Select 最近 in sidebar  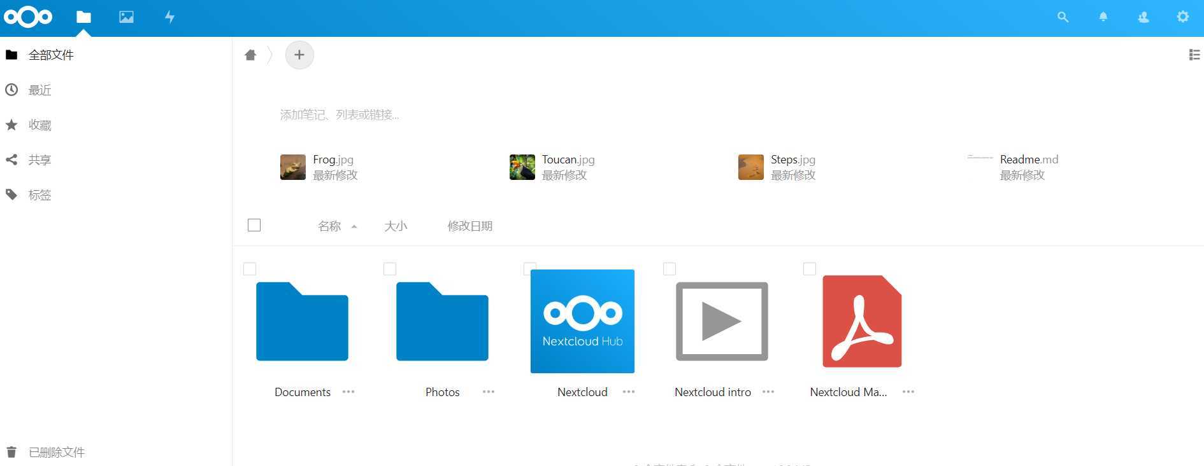click(x=115, y=90)
